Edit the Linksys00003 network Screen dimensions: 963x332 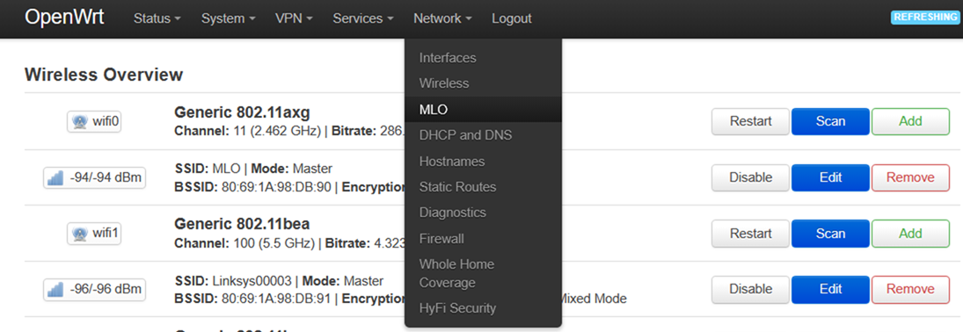point(830,289)
